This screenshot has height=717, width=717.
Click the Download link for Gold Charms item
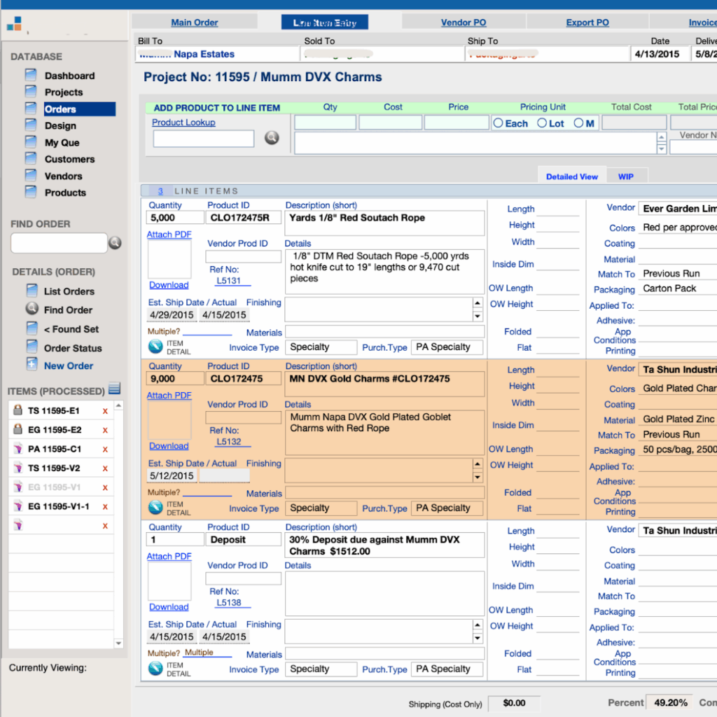(169, 446)
